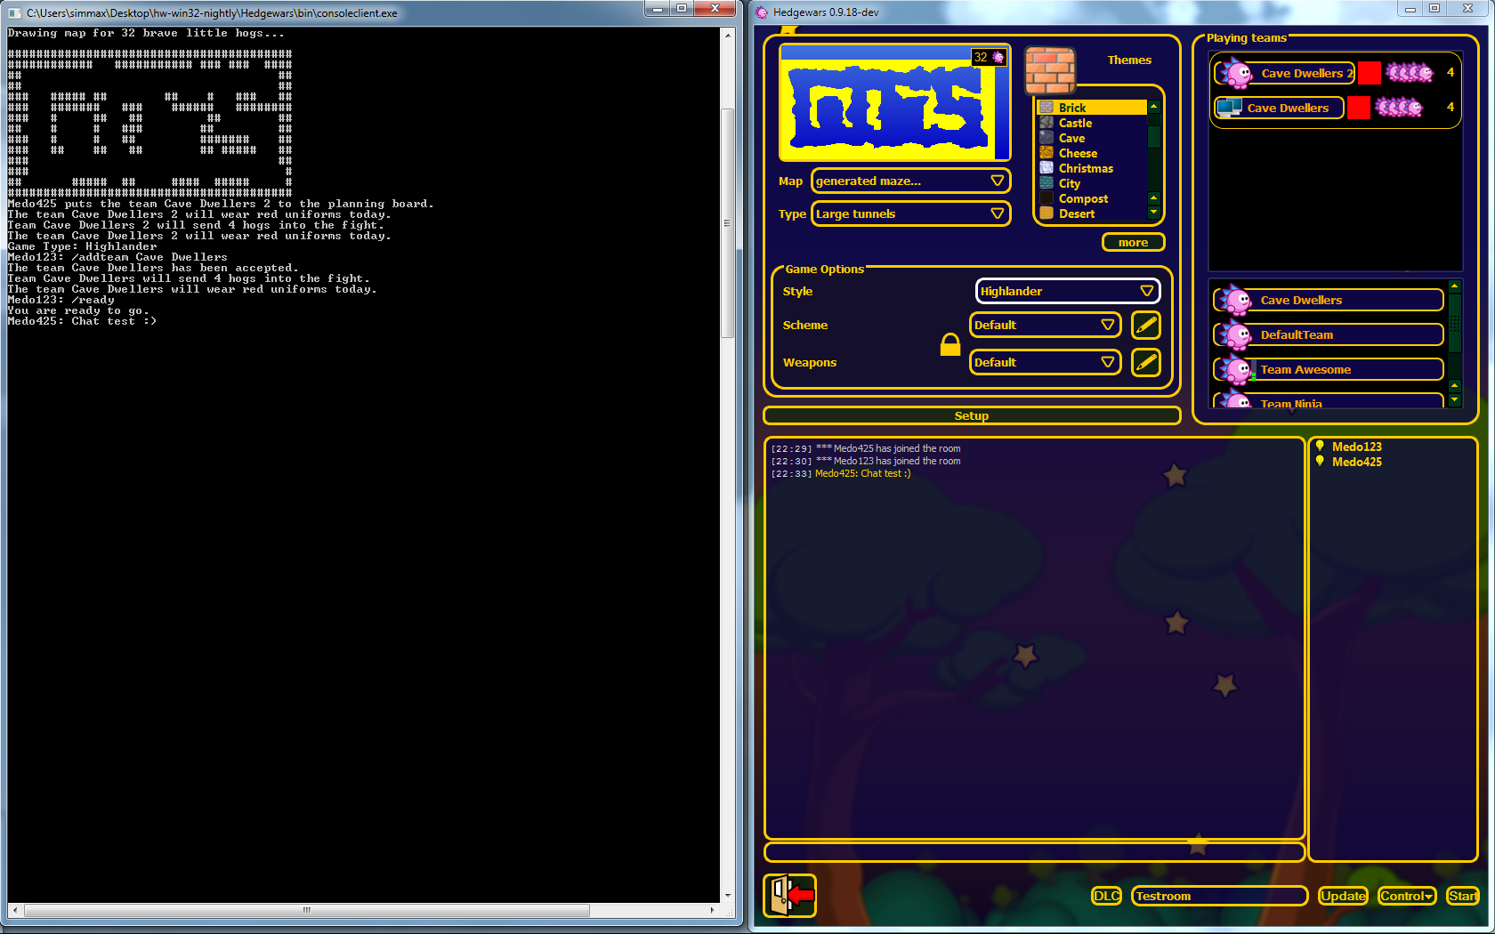This screenshot has height=934, width=1495.
Task: Click the more themes button
Action: 1133,242
